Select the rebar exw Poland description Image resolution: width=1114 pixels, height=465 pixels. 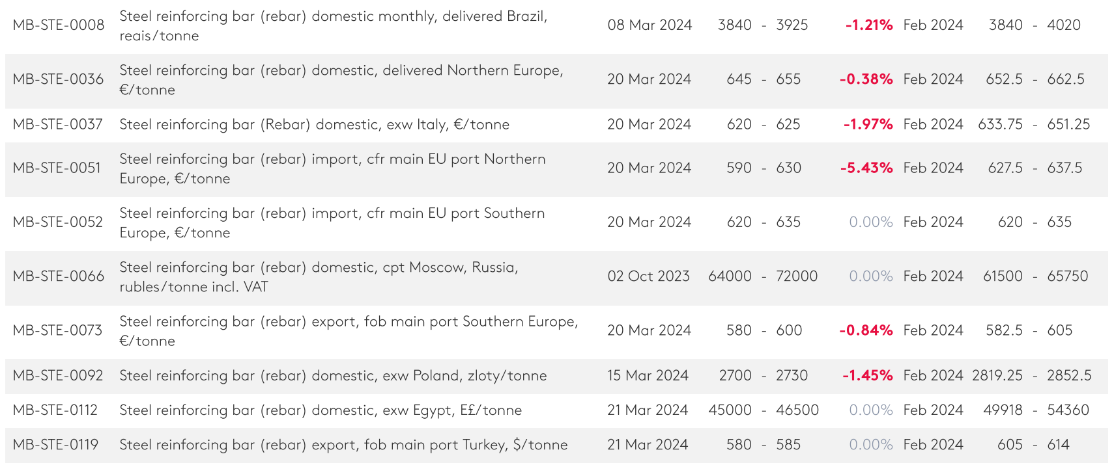click(333, 376)
